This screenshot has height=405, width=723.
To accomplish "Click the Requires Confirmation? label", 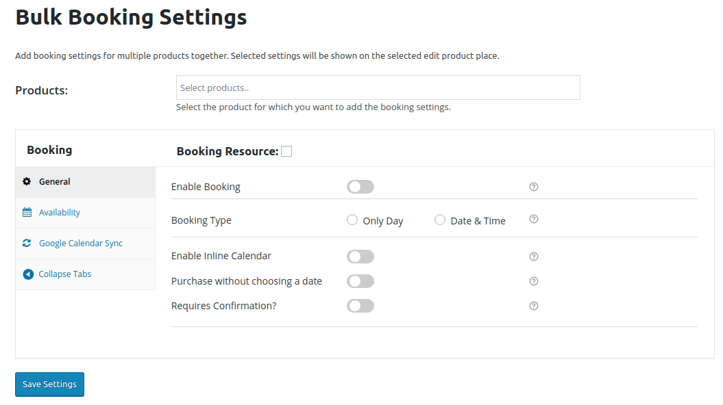I will pyautogui.click(x=223, y=306).
